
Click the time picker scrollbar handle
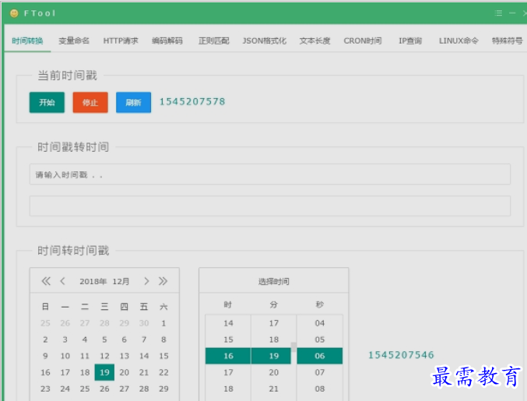[x=293, y=346]
